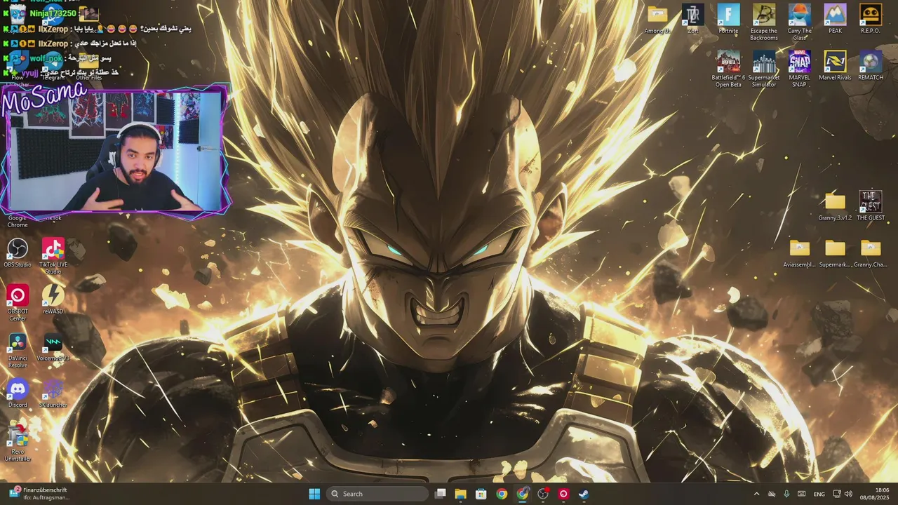Select the Granny.Cha... folder
The height and width of the screenshot is (505, 898).
coord(871,253)
